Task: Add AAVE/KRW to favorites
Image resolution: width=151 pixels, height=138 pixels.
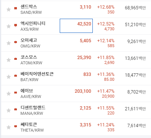Action: point(9,93)
